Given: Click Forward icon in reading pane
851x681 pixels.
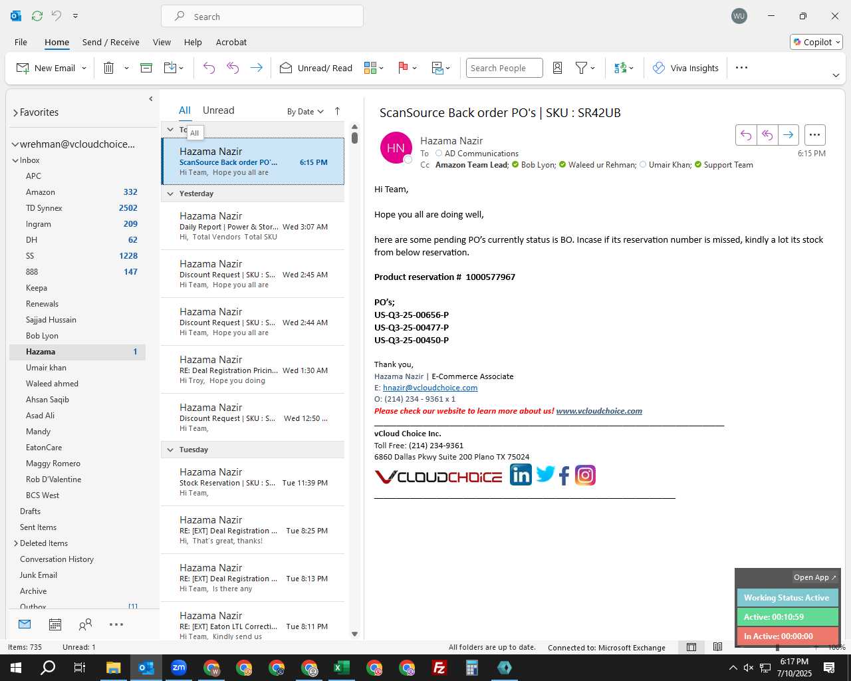Looking at the screenshot, I should pos(788,135).
